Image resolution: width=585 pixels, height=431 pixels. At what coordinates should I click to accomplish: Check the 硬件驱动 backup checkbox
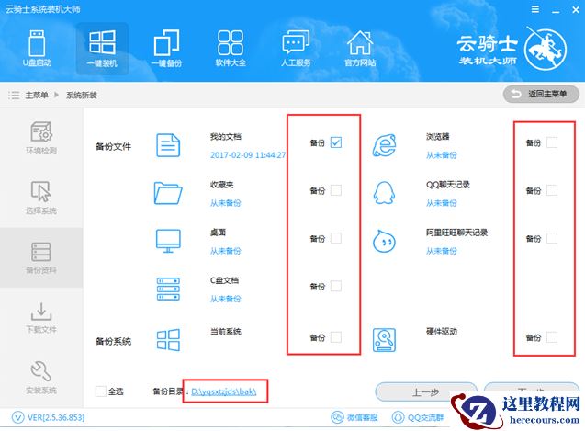click(x=552, y=337)
